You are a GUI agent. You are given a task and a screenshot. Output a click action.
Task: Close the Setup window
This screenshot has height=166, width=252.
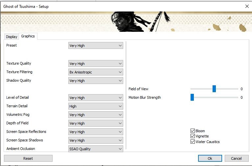click(247, 6)
